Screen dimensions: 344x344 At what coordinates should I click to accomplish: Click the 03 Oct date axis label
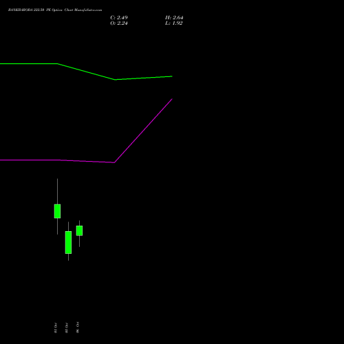point(67,327)
